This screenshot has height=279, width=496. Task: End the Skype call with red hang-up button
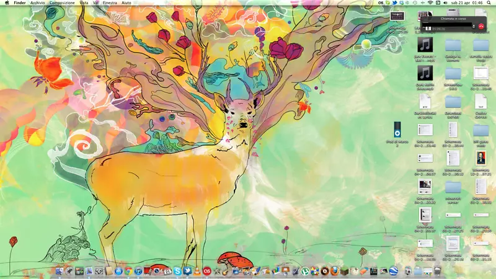(x=481, y=26)
